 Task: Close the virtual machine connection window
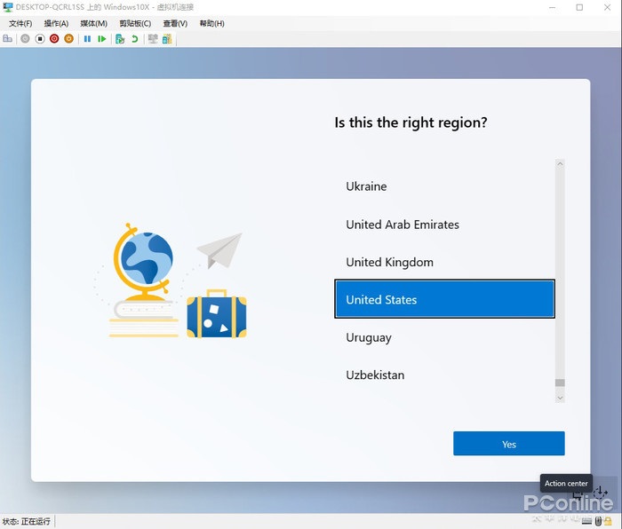pos(607,7)
